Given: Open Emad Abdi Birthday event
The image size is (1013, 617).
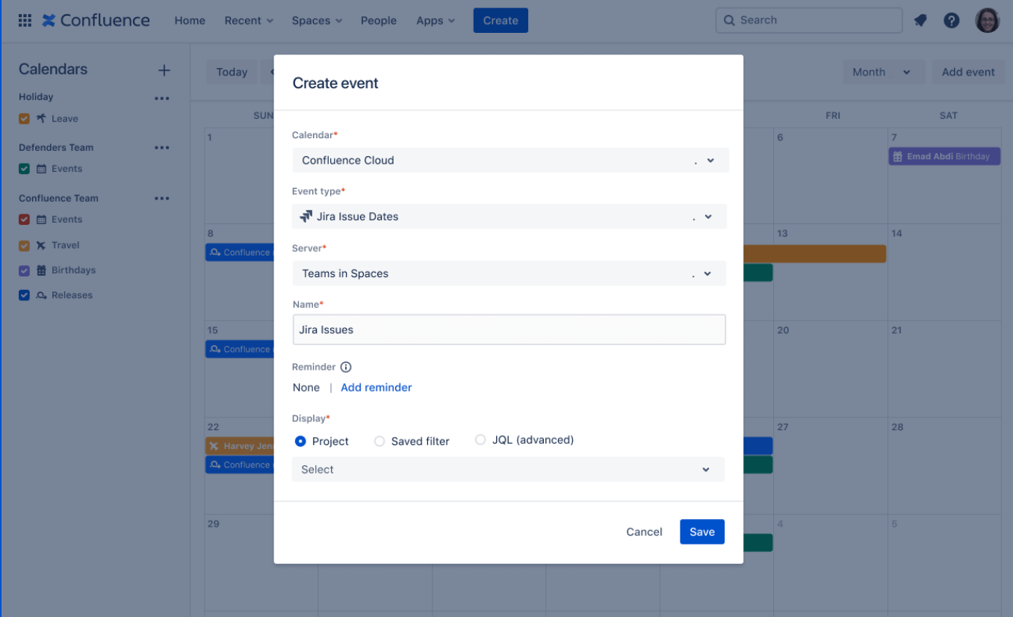Looking at the screenshot, I should click(944, 156).
